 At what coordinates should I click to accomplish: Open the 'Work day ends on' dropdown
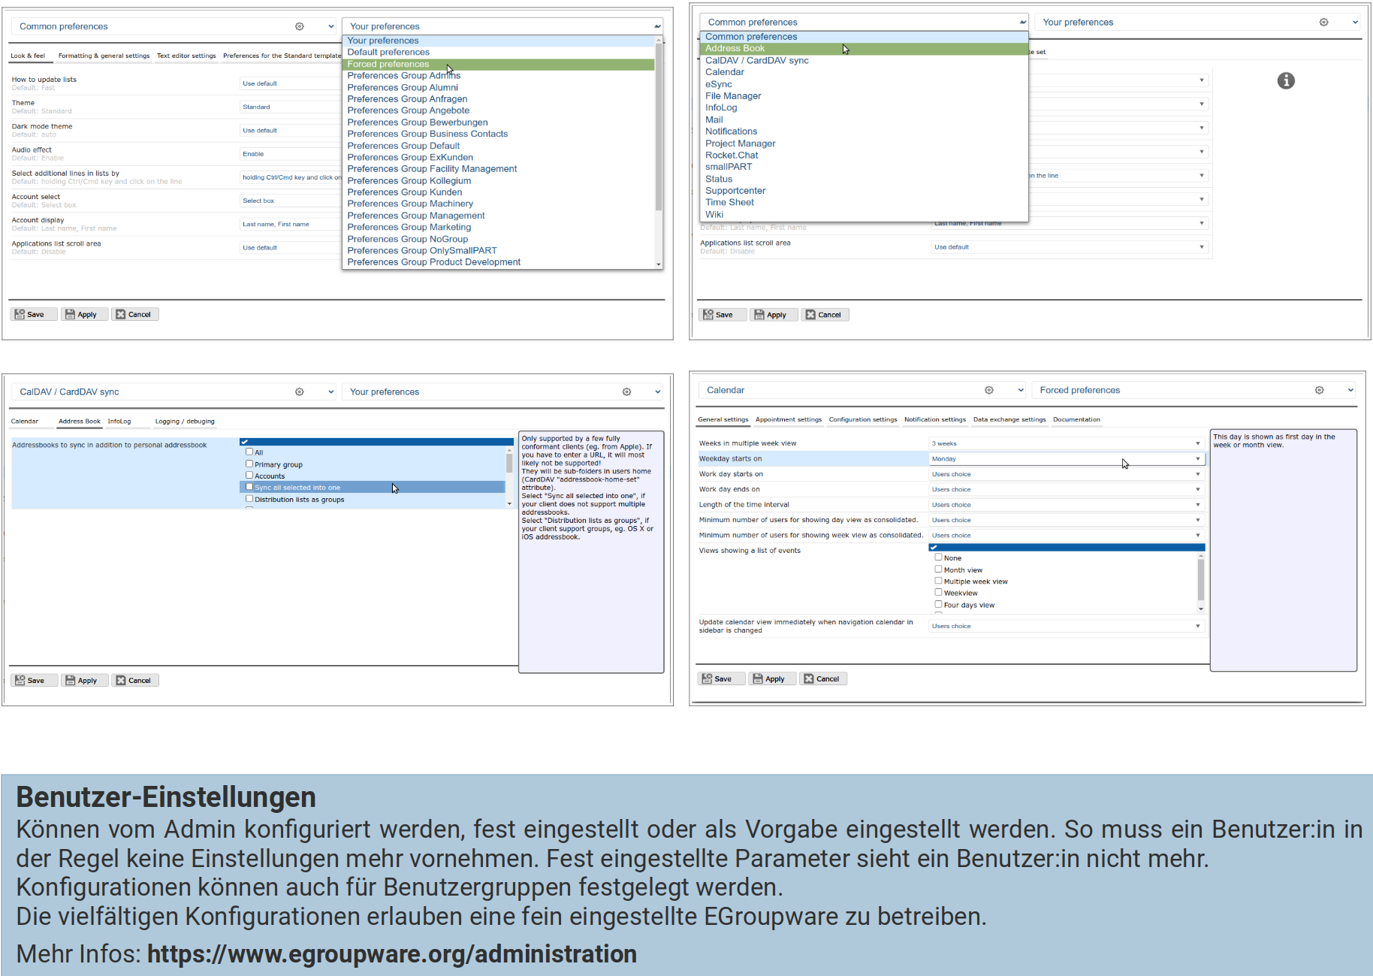pyautogui.click(x=1066, y=490)
